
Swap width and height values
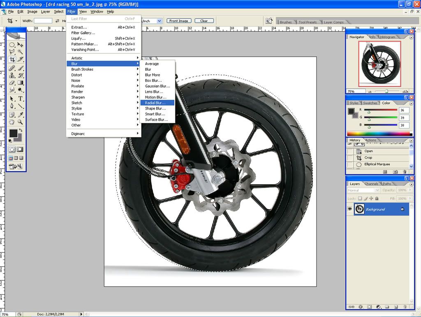(57, 21)
